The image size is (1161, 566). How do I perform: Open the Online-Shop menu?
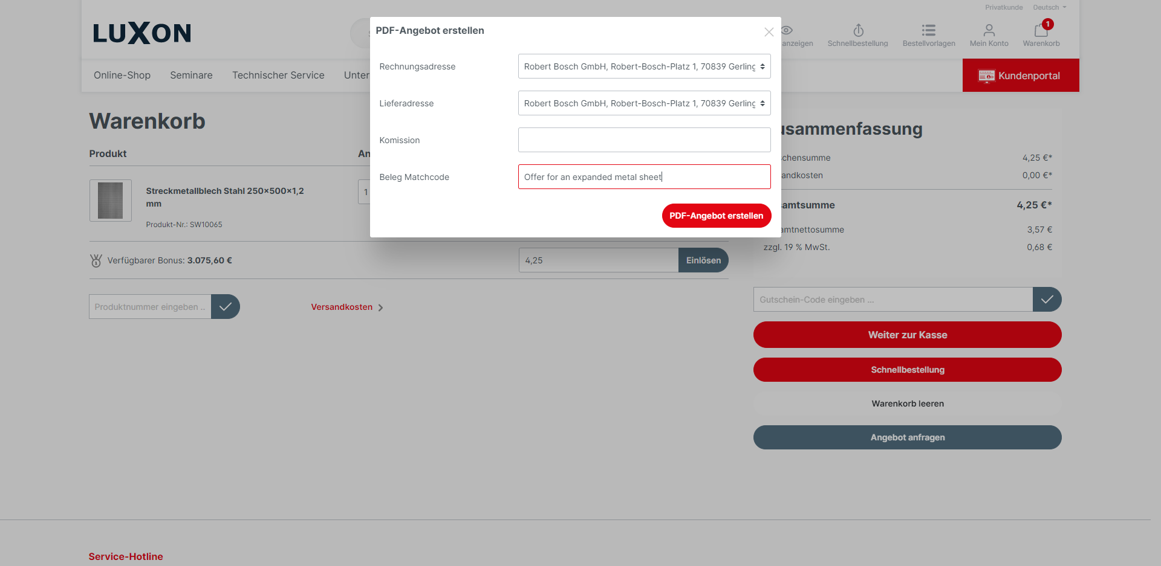122,76
